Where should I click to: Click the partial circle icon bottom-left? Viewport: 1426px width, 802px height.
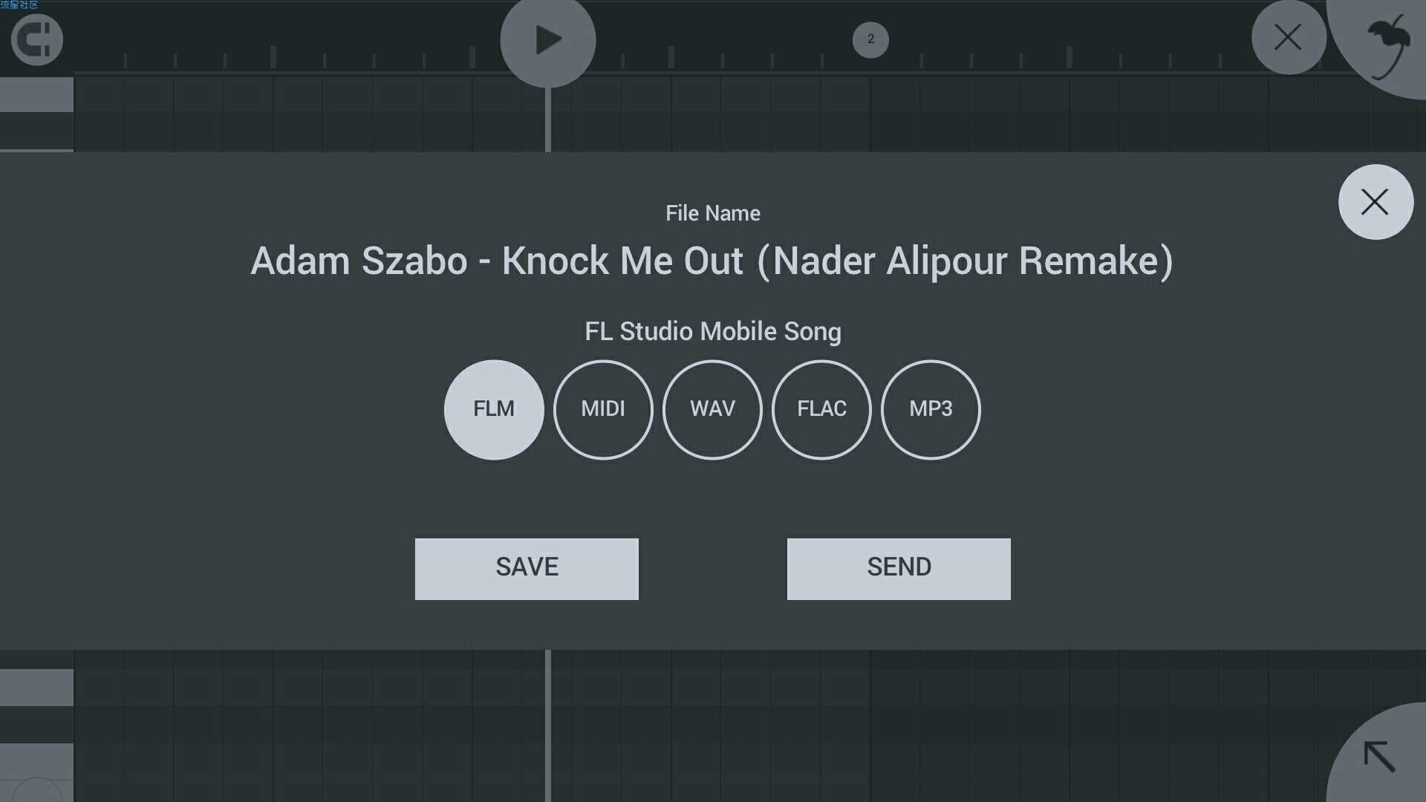(x=37, y=789)
